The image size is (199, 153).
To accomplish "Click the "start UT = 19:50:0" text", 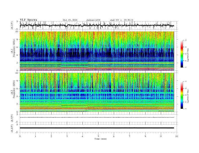I will coord(121,20).
